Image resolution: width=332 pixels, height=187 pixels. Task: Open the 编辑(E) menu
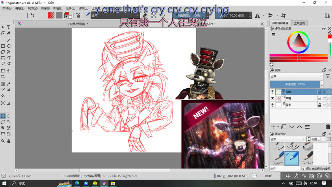20,8
